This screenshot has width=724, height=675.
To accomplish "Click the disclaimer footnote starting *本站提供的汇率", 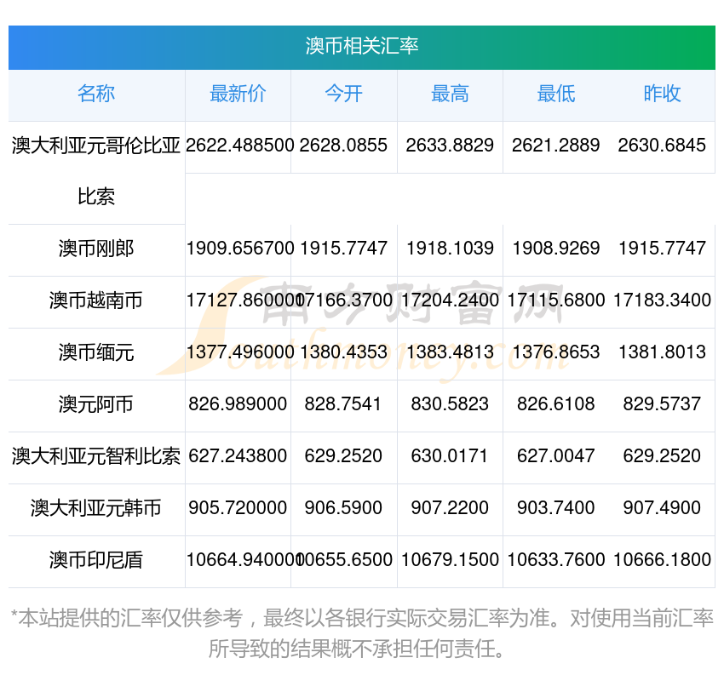I will pos(362,633).
